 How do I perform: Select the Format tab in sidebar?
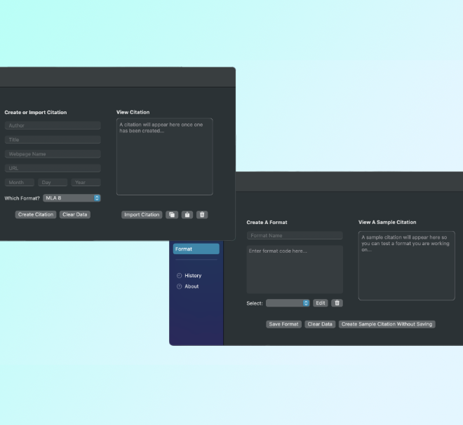coord(196,249)
